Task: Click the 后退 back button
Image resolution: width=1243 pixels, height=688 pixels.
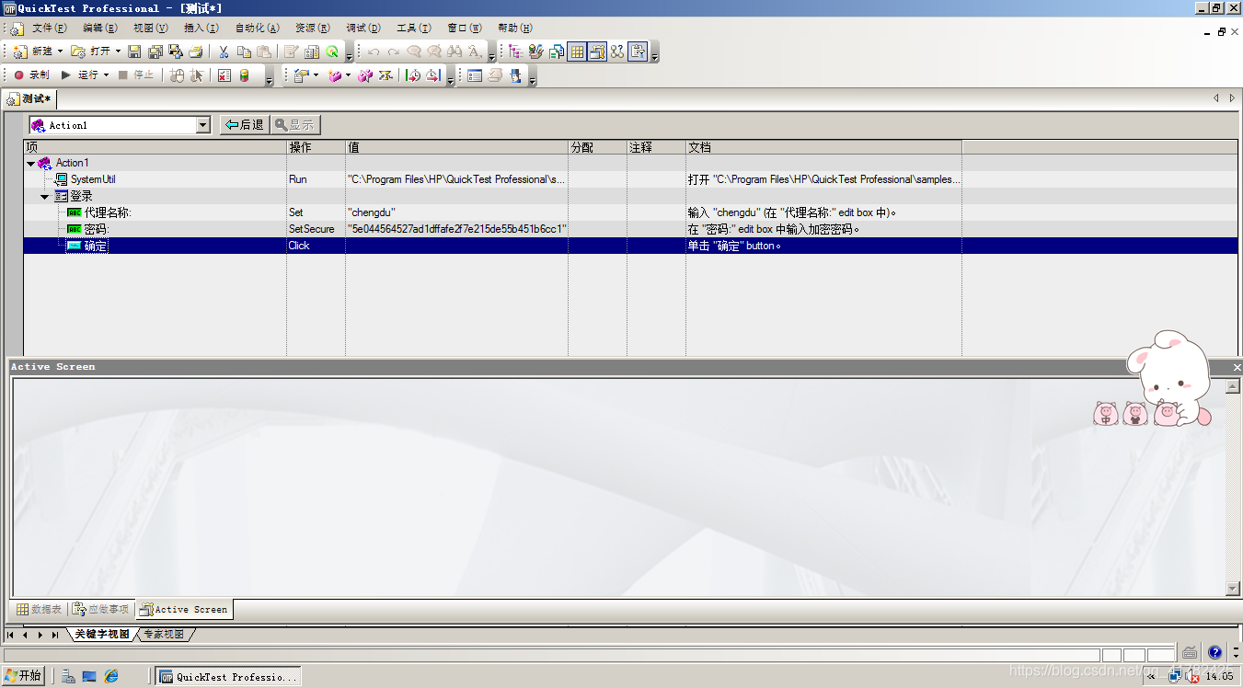Action: pos(244,125)
